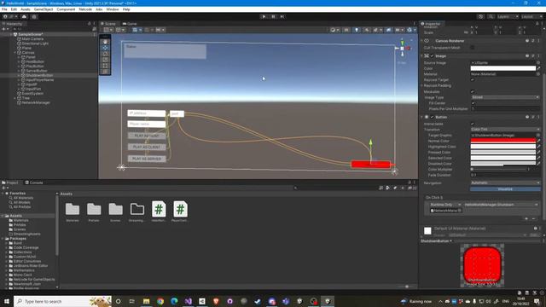Open the Transition Color Tint dropdown
The width and height of the screenshot is (546, 307).
coord(505,129)
